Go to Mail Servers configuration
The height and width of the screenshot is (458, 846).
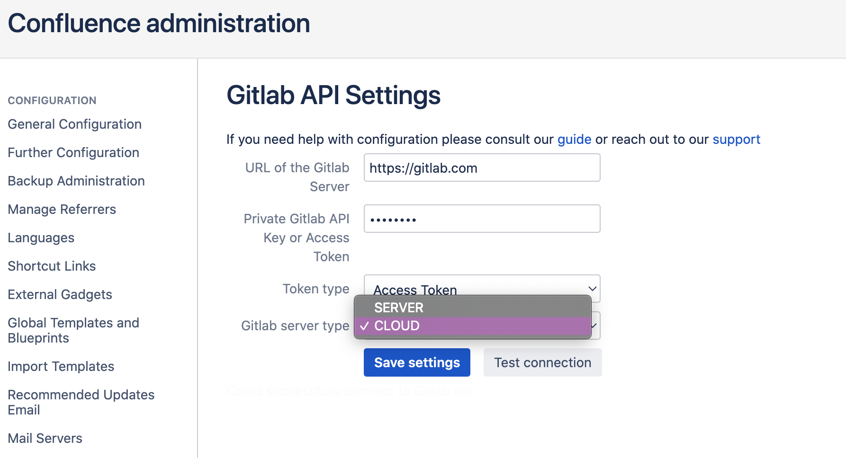tap(45, 438)
